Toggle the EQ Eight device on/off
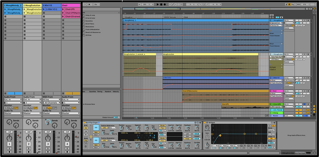 (205, 123)
